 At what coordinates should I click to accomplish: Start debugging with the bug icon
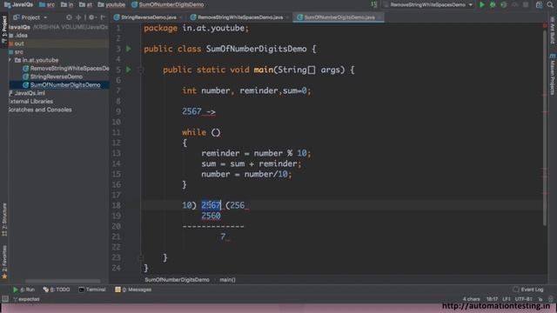pyautogui.click(x=493, y=4)
